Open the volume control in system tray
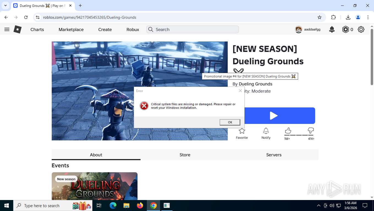 click(x=332, y=206)
